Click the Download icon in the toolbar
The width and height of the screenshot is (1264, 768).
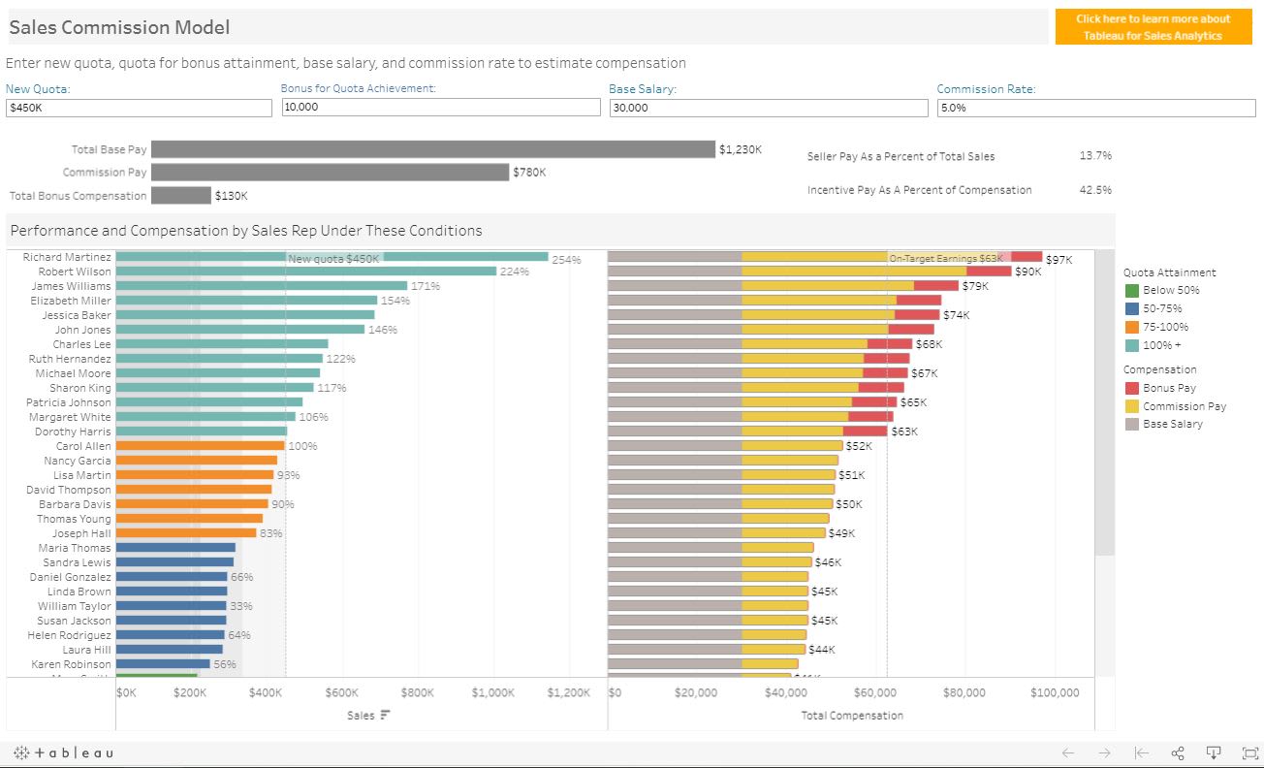(x=1213, y=752)
